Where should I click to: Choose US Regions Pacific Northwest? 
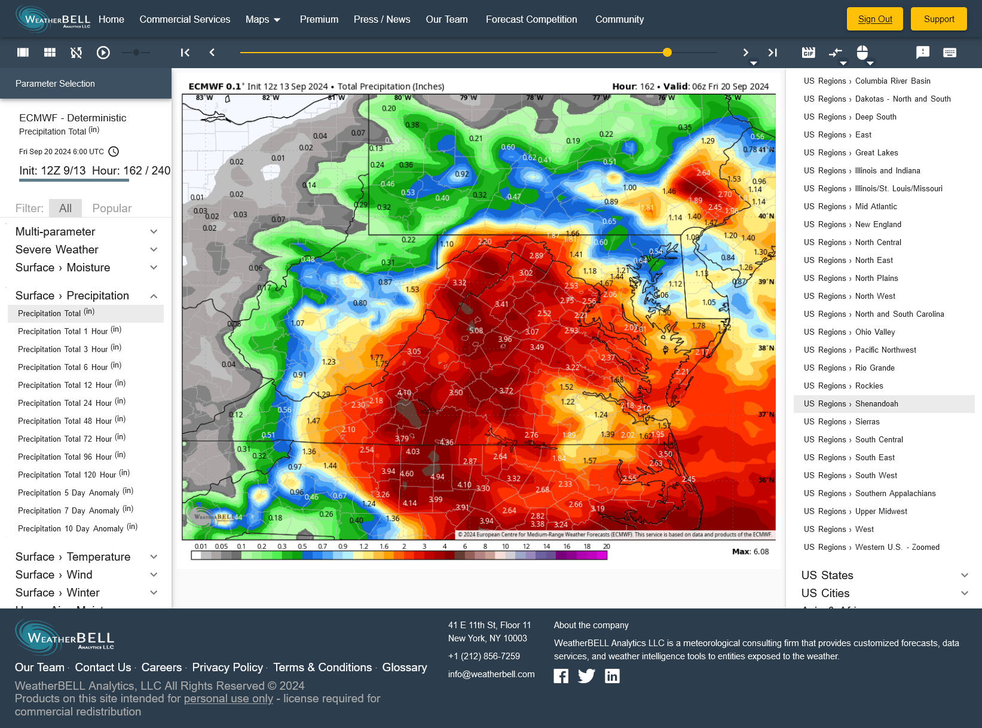885,350
